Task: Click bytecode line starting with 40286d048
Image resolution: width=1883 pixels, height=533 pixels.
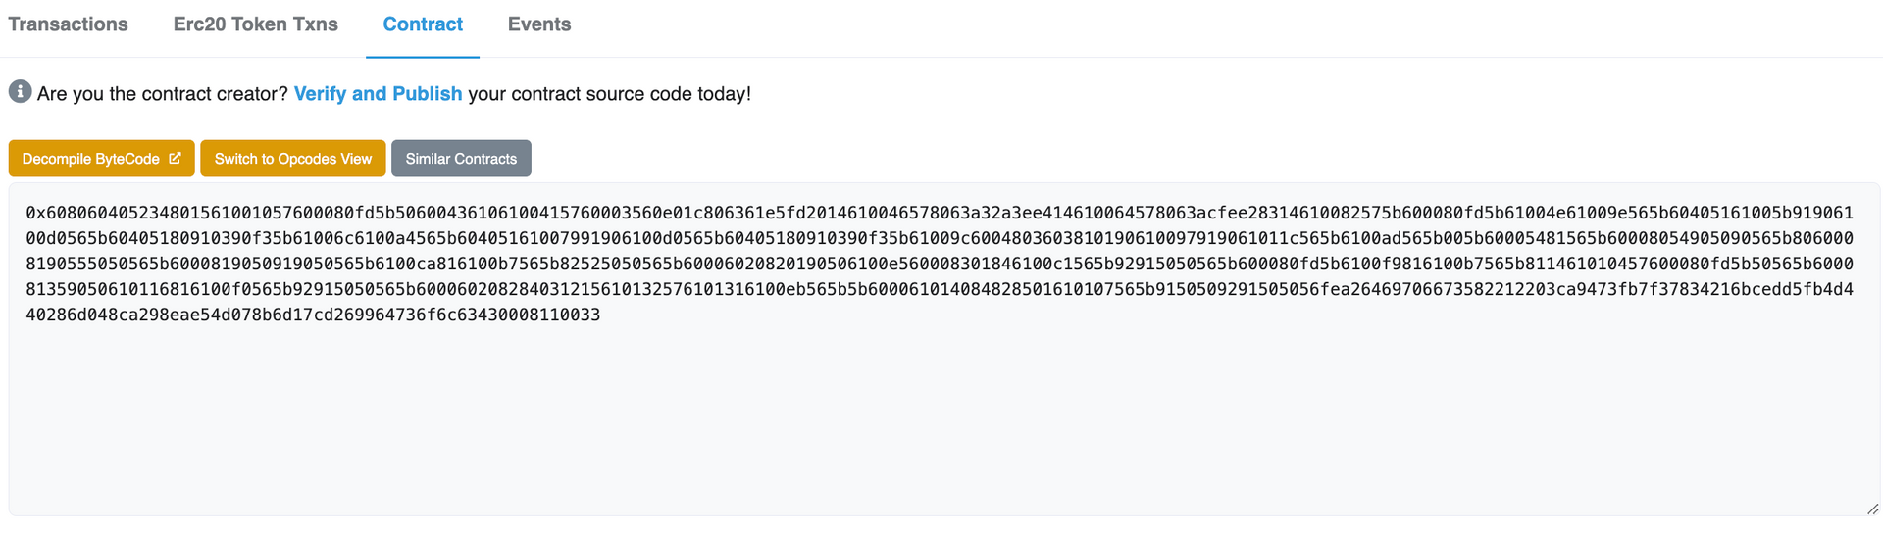Action: (x=313, y=315)
